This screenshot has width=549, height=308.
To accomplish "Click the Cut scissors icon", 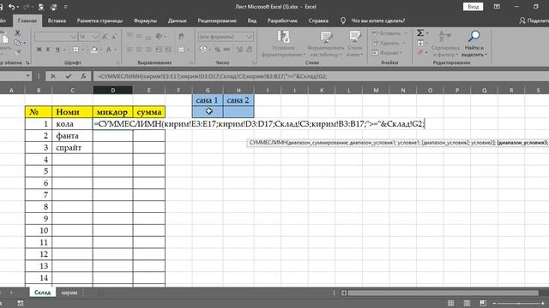I will tap(17, 33).
